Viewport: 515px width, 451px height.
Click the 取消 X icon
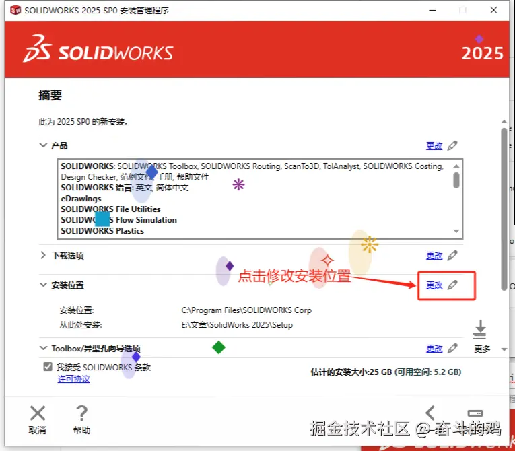pyautogui.click(x=38, y=413)
